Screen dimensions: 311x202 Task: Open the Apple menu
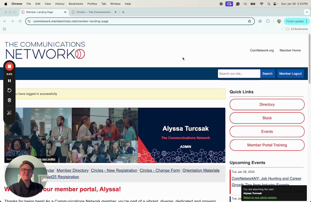[x=6, y=4]
